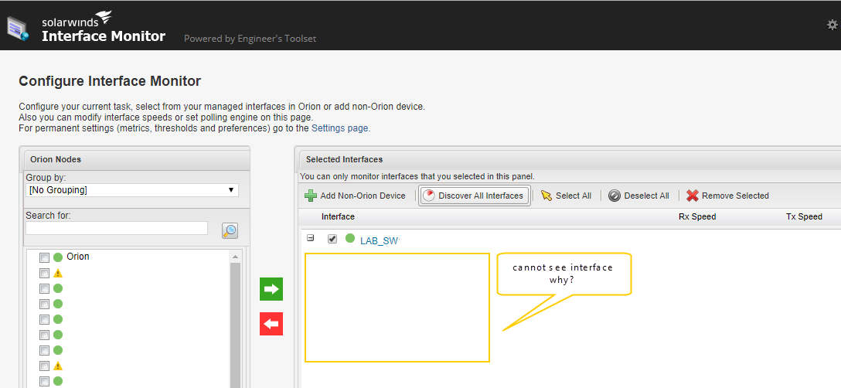
Task: Open the settings gear in header
Action: click(832, 25)
